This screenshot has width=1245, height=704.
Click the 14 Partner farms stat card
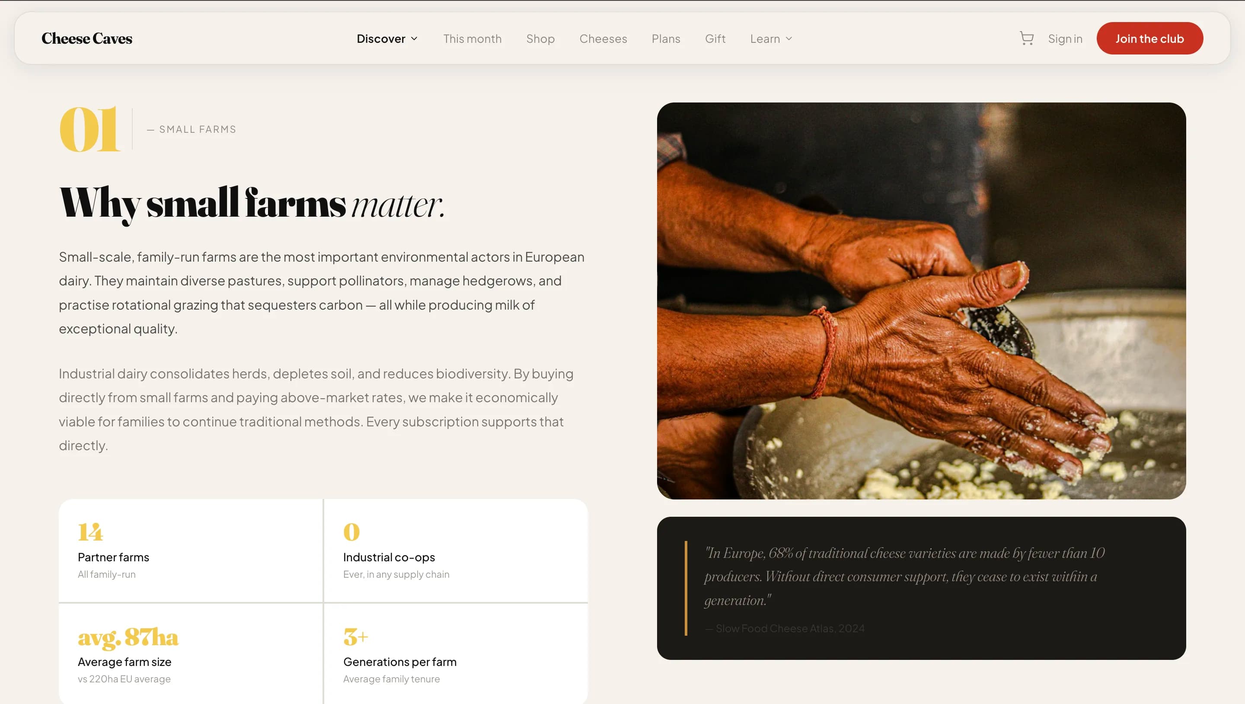click(190, 551)
